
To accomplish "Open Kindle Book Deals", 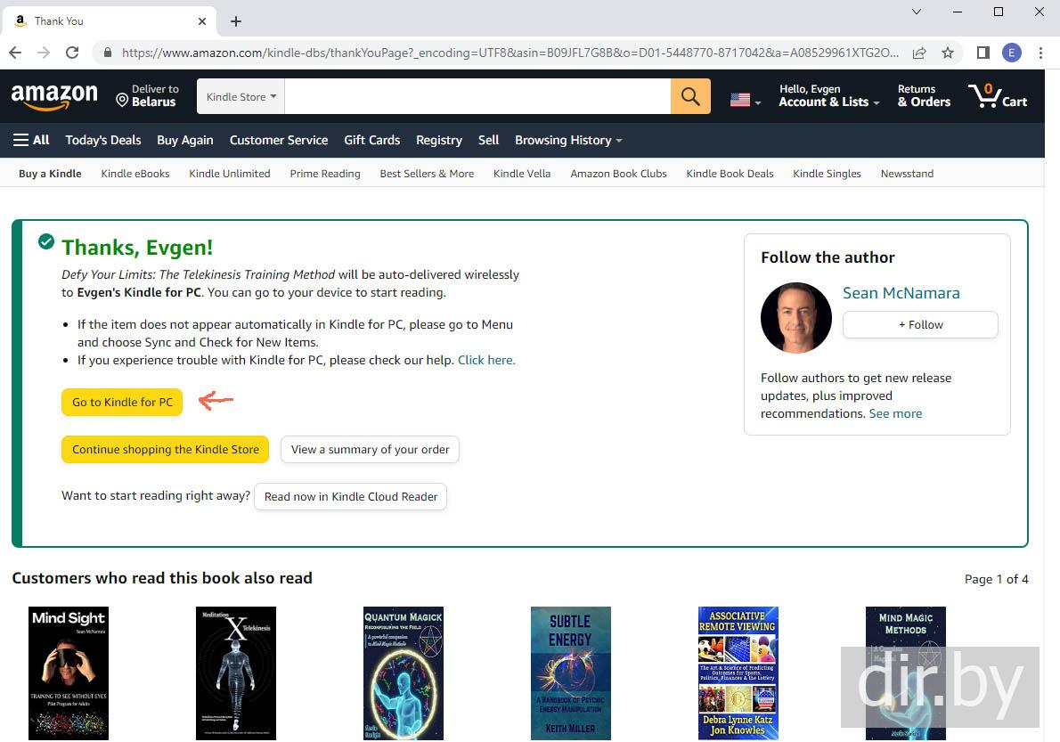I will [x=730, y=174].
